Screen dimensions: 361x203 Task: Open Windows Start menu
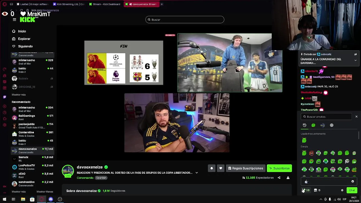5,199
